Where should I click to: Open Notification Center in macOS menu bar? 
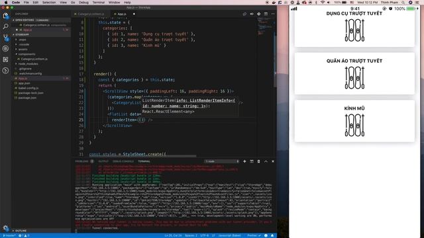tap(417, 3)
